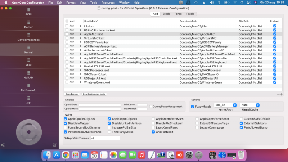Toggle the XhciPortLimit quirk
The image size is (288, 162).
tap(153, 132)
